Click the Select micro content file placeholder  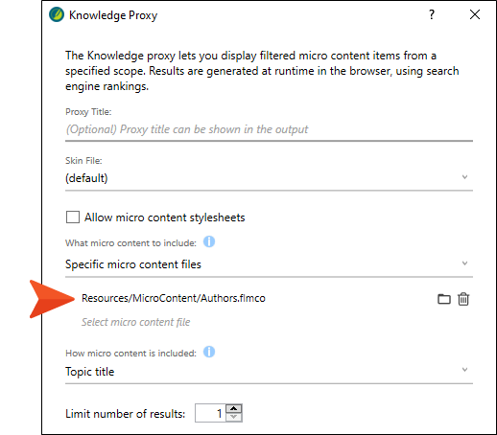(135, 322)
